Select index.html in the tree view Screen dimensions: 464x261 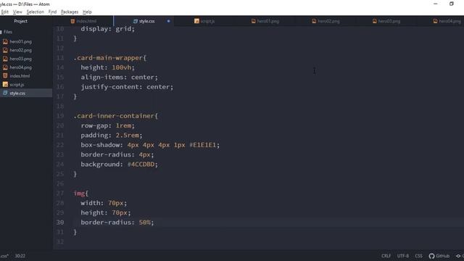pos(20,76)
